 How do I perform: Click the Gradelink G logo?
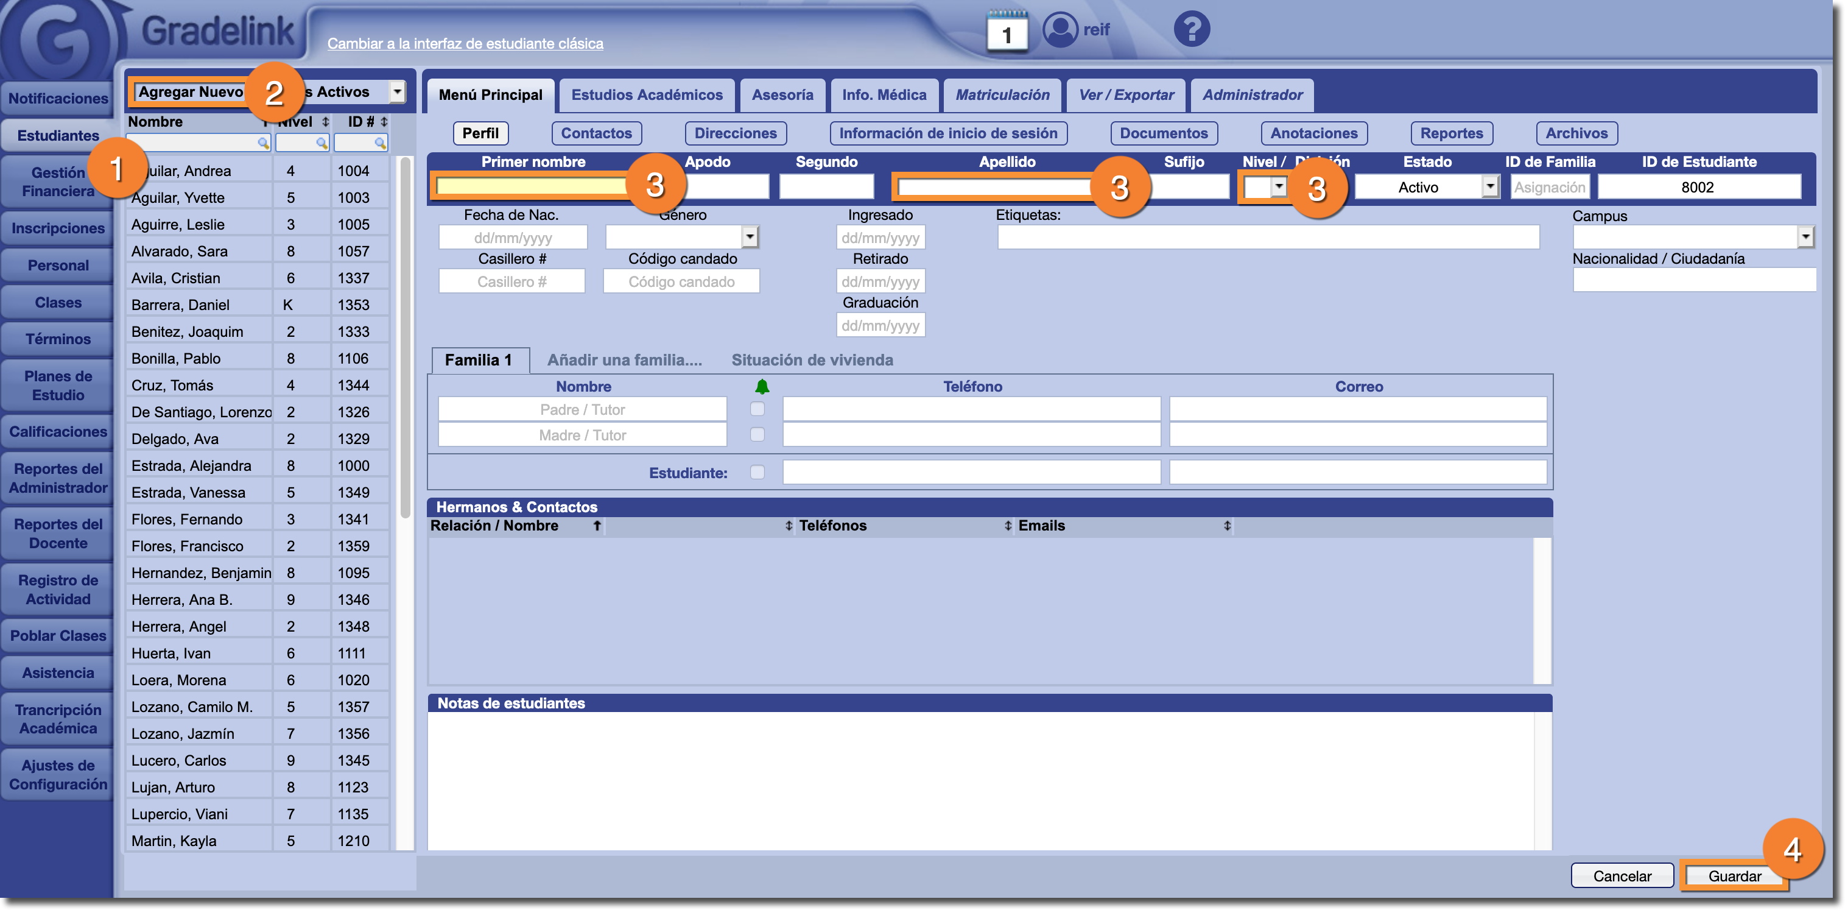click(56, 40)
